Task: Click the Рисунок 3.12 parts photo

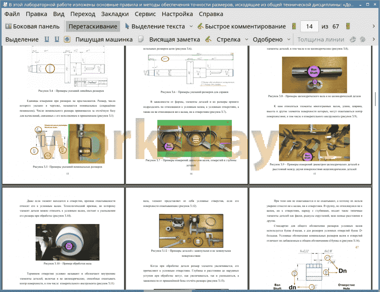Action: 191,231
